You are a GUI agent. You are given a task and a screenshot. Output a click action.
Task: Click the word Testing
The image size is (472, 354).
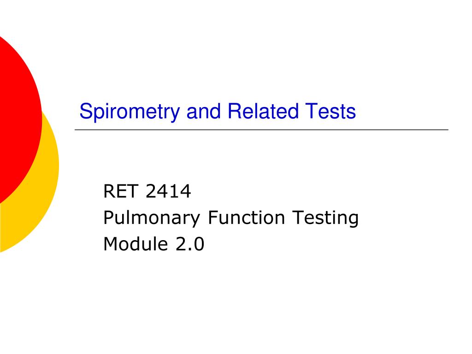[x=326, y=218]
